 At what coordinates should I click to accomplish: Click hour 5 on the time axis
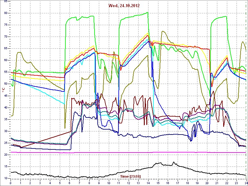(x=60, y=183)
